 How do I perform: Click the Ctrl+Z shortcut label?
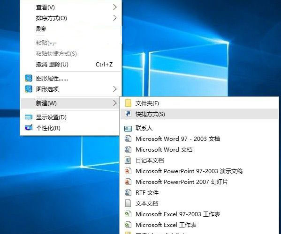(104, 65)
